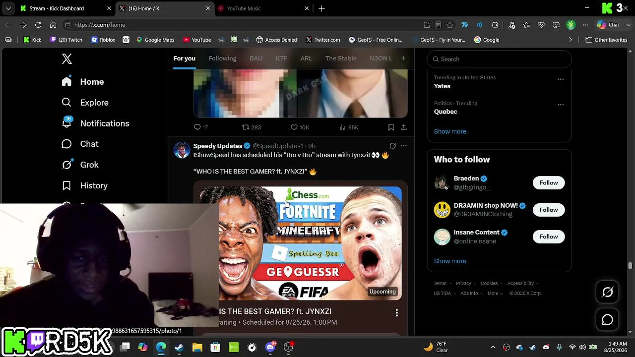Expand the browser tab search dropdown
Screen dimensions: 635x357
click(8, 8)
